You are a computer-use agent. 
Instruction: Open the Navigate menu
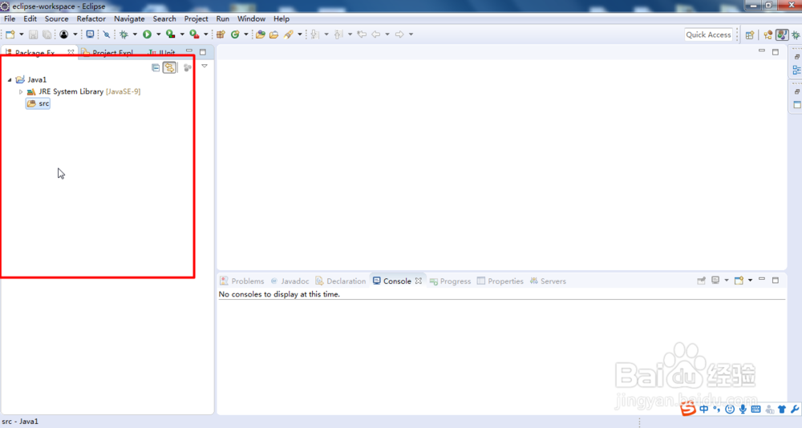click(129, 18)
